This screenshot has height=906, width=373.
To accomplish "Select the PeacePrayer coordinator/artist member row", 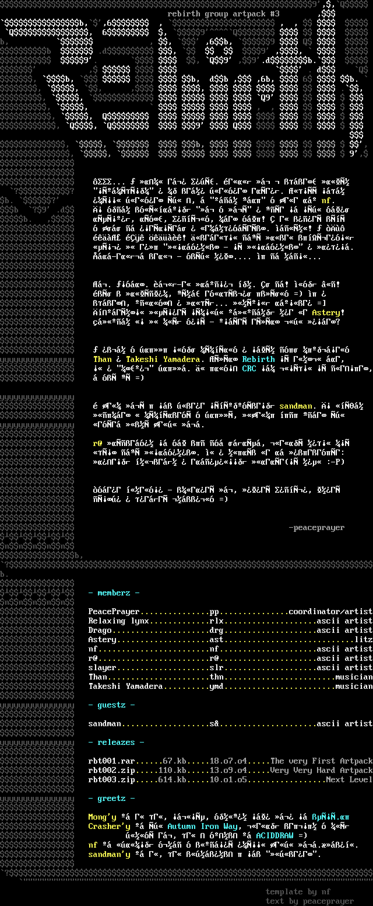I will [x=230, y=611].
